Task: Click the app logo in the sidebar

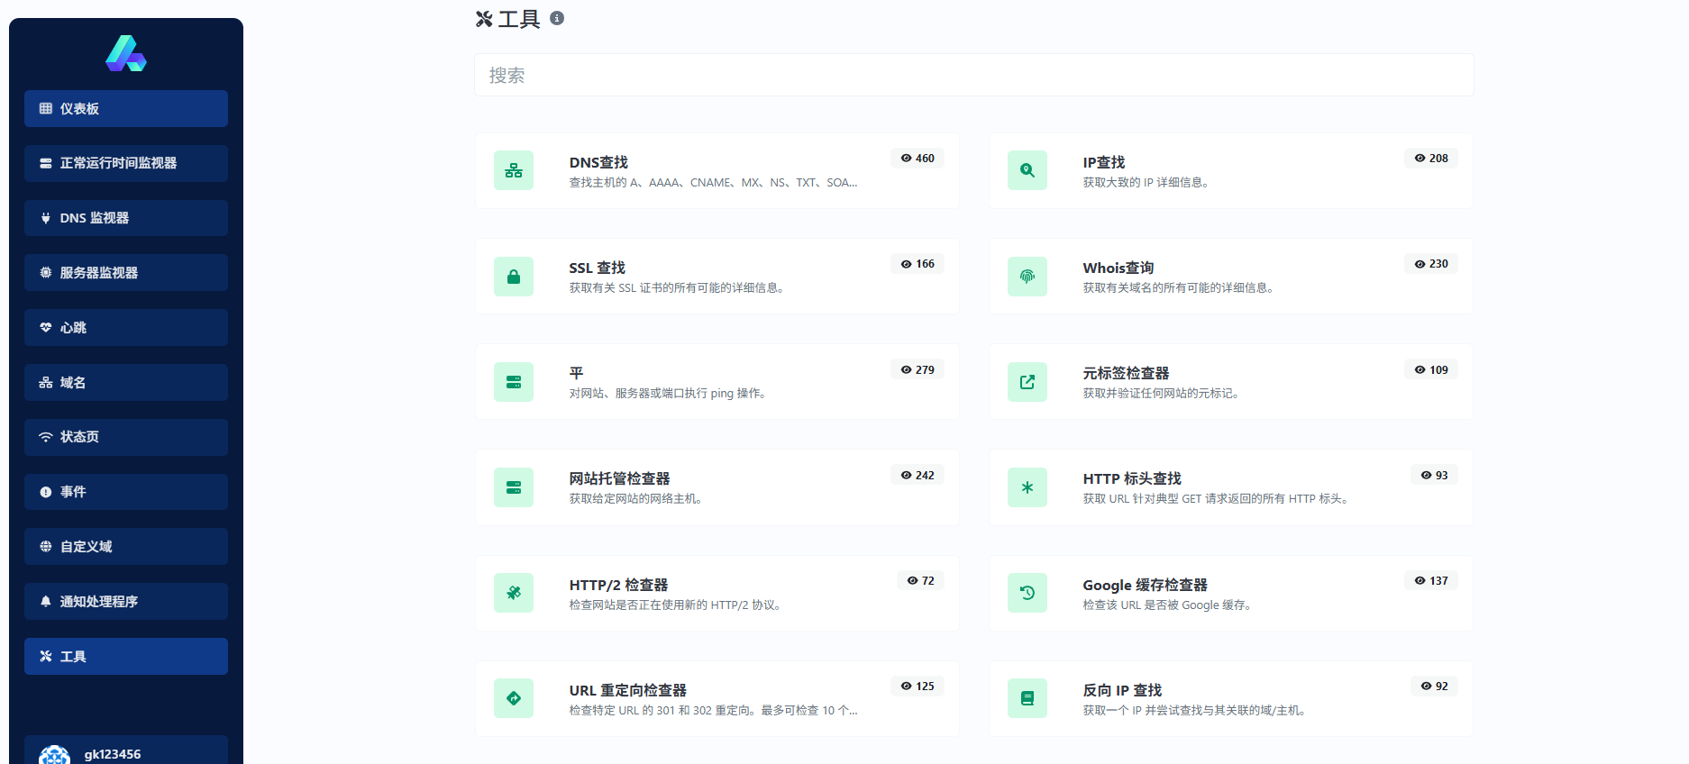Action: pos(126,54)
